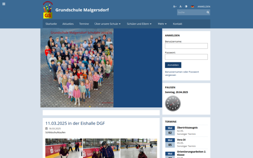Open article 11.03.2025 in der Eishalle DGF
Viewport: 253px width, 158px height.
(x=75, y=123)
